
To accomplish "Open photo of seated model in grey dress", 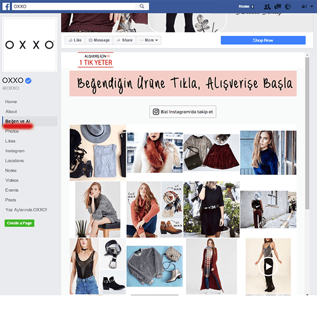I will [x=98, y=209].
